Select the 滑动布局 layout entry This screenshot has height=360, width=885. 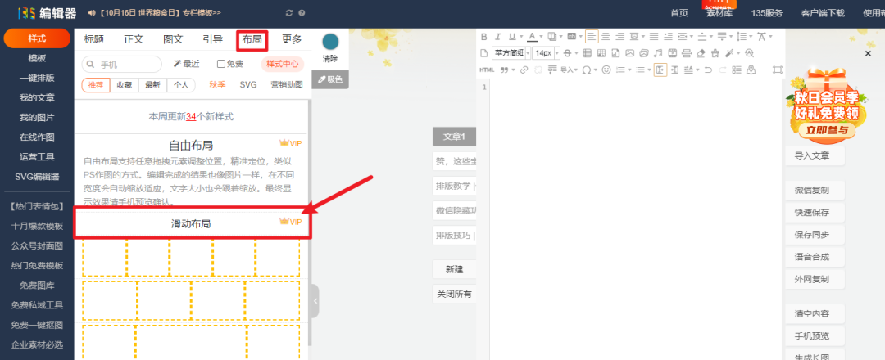(x=192, y=223)
